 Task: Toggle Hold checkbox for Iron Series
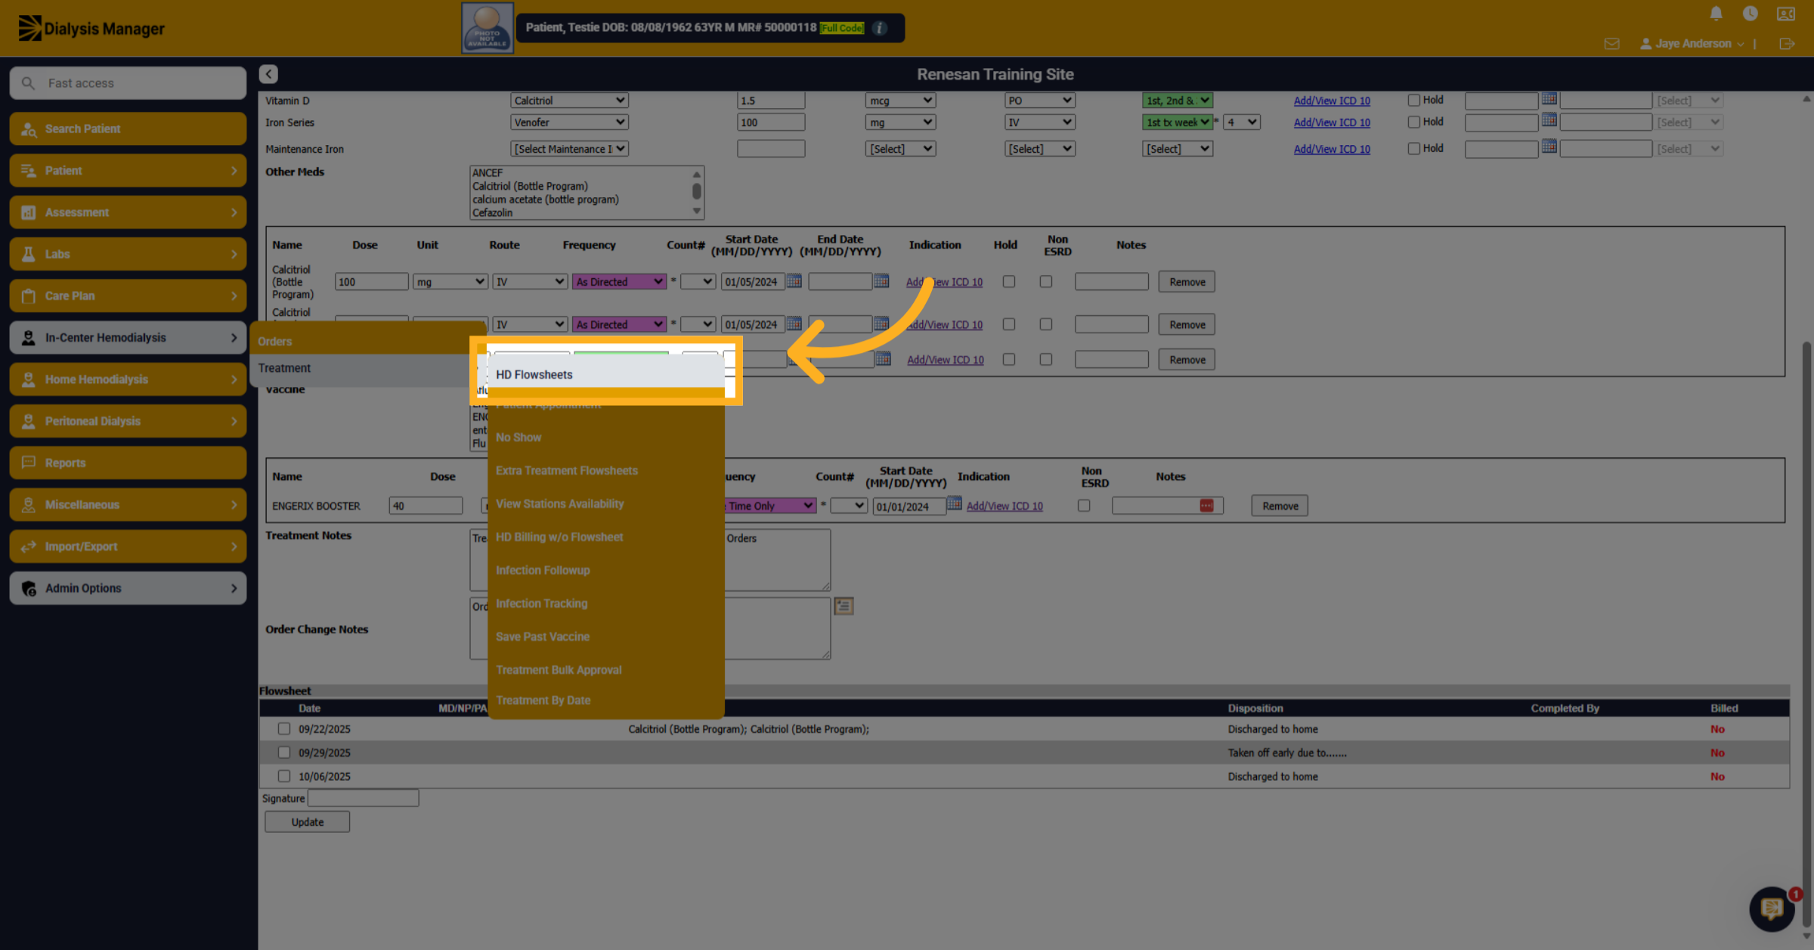point(1413,122)
